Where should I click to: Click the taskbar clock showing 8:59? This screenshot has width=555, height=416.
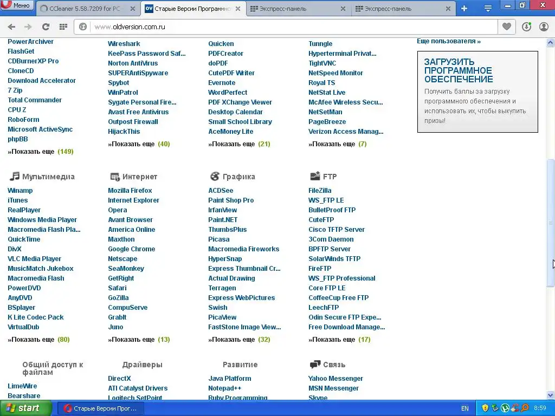pyautogui.click(x=540, y=408)
